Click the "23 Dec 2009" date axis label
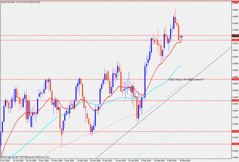The height and width of the screenshot is (162, 239). 95,160
